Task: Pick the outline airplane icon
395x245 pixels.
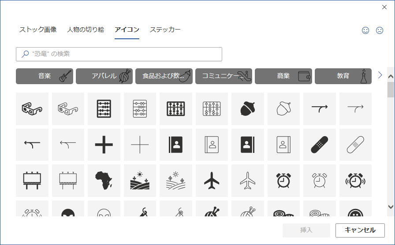Action: coord(248,181)
